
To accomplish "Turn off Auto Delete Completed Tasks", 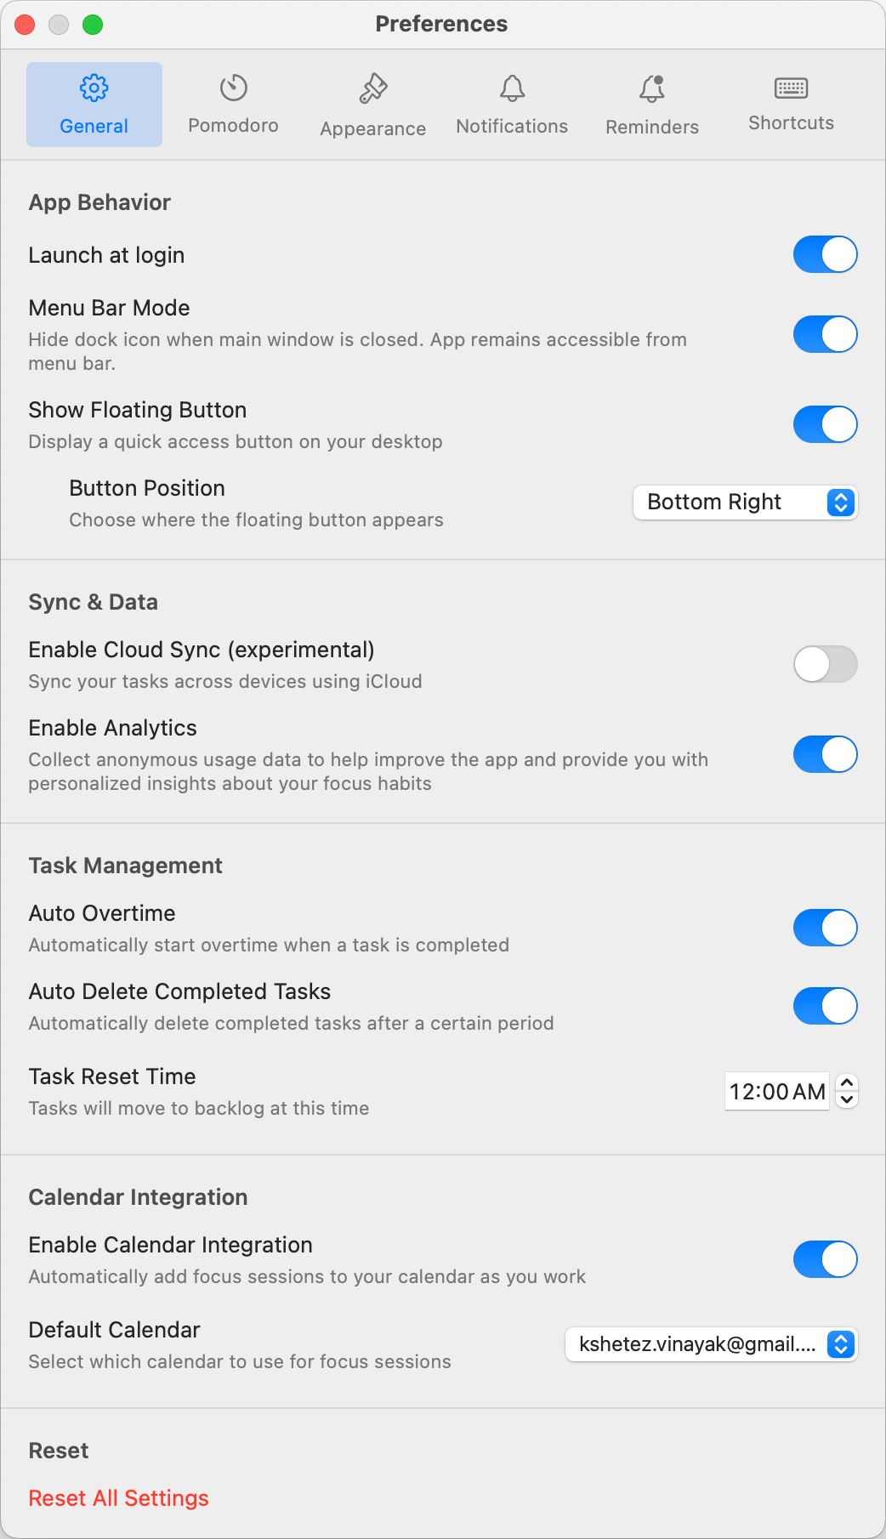I will click(825, 1006).
